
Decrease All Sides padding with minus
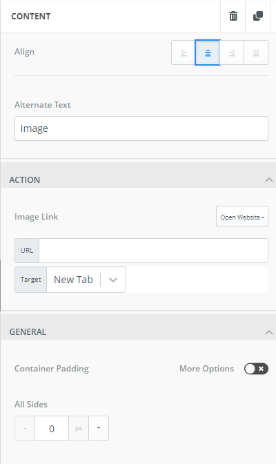25,428
